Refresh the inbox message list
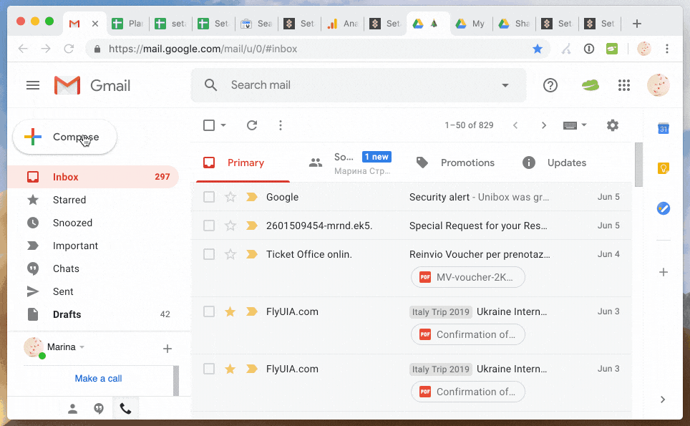This screenshot has width=690, height=426. (252, 125)
